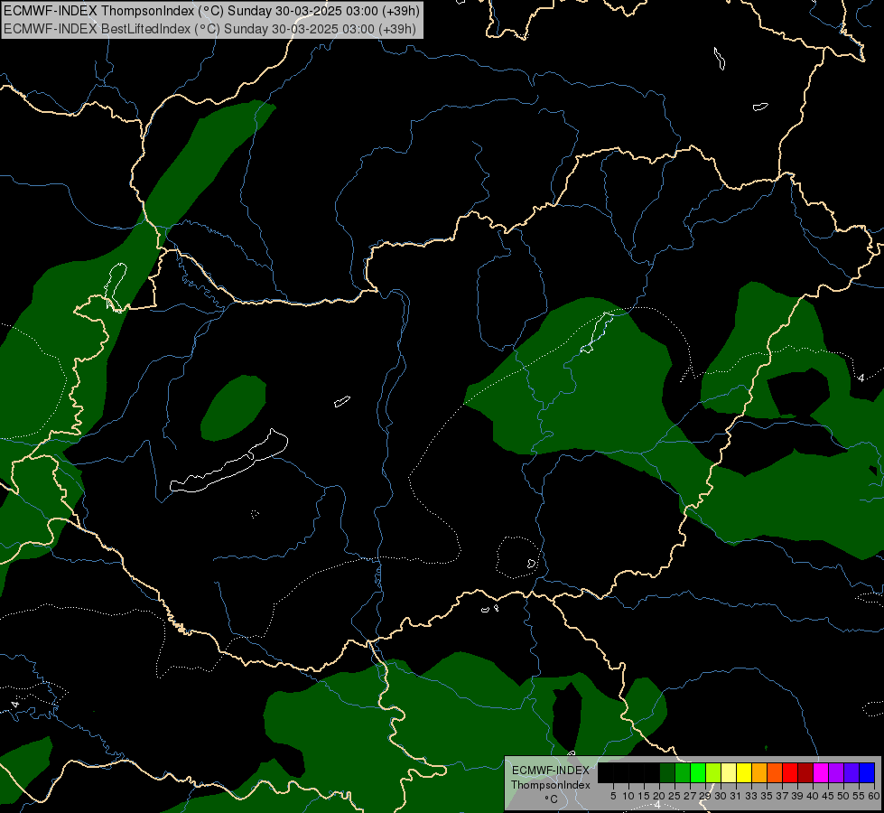Select the BestLiftedIndex title line at the top
The image size is (884, 813).
209,28
